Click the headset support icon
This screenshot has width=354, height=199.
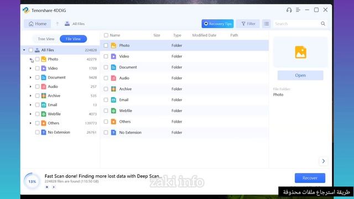[289, 10]
